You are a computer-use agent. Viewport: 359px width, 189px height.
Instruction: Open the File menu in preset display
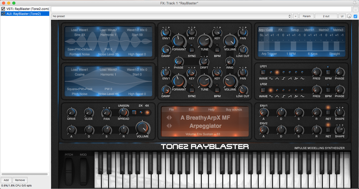(172, 110)
